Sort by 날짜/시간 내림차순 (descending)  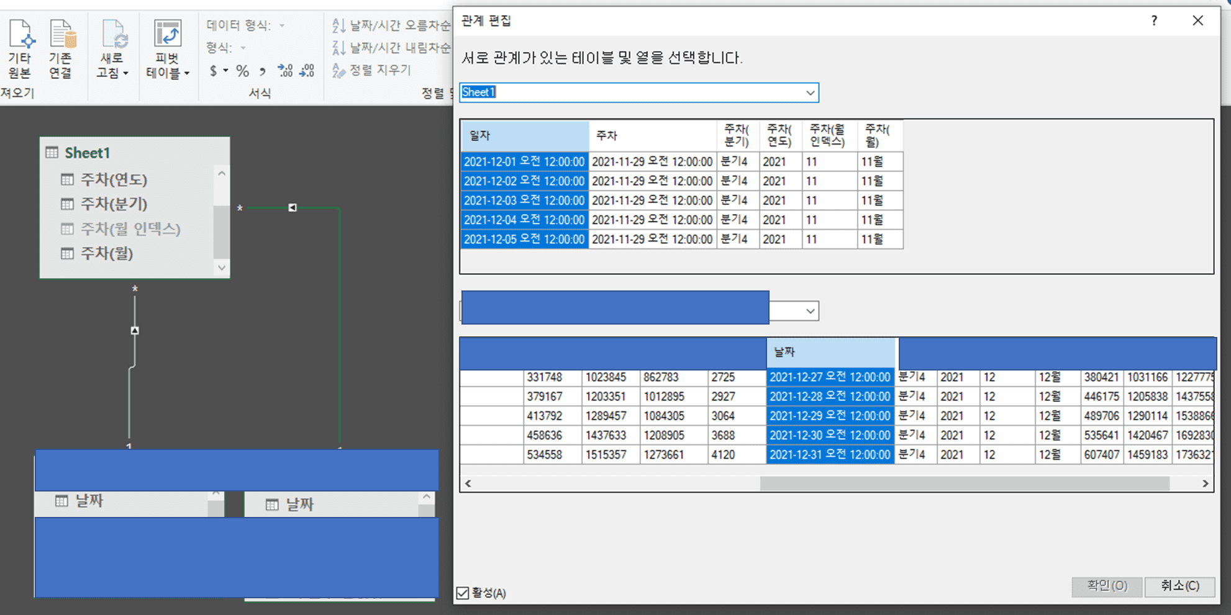tap(391, 48)
